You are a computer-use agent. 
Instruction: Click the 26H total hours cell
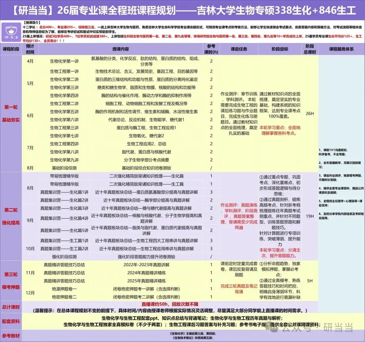310,114
